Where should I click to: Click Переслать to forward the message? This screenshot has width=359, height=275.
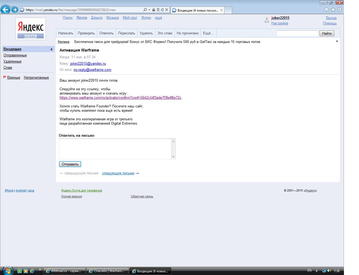127,33
